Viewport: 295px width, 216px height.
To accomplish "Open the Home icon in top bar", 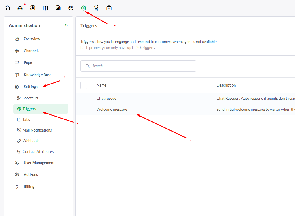I will click(7, 8).
